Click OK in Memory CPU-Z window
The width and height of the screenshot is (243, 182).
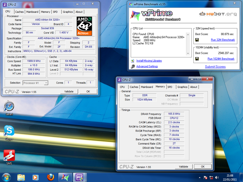(203, 167)
